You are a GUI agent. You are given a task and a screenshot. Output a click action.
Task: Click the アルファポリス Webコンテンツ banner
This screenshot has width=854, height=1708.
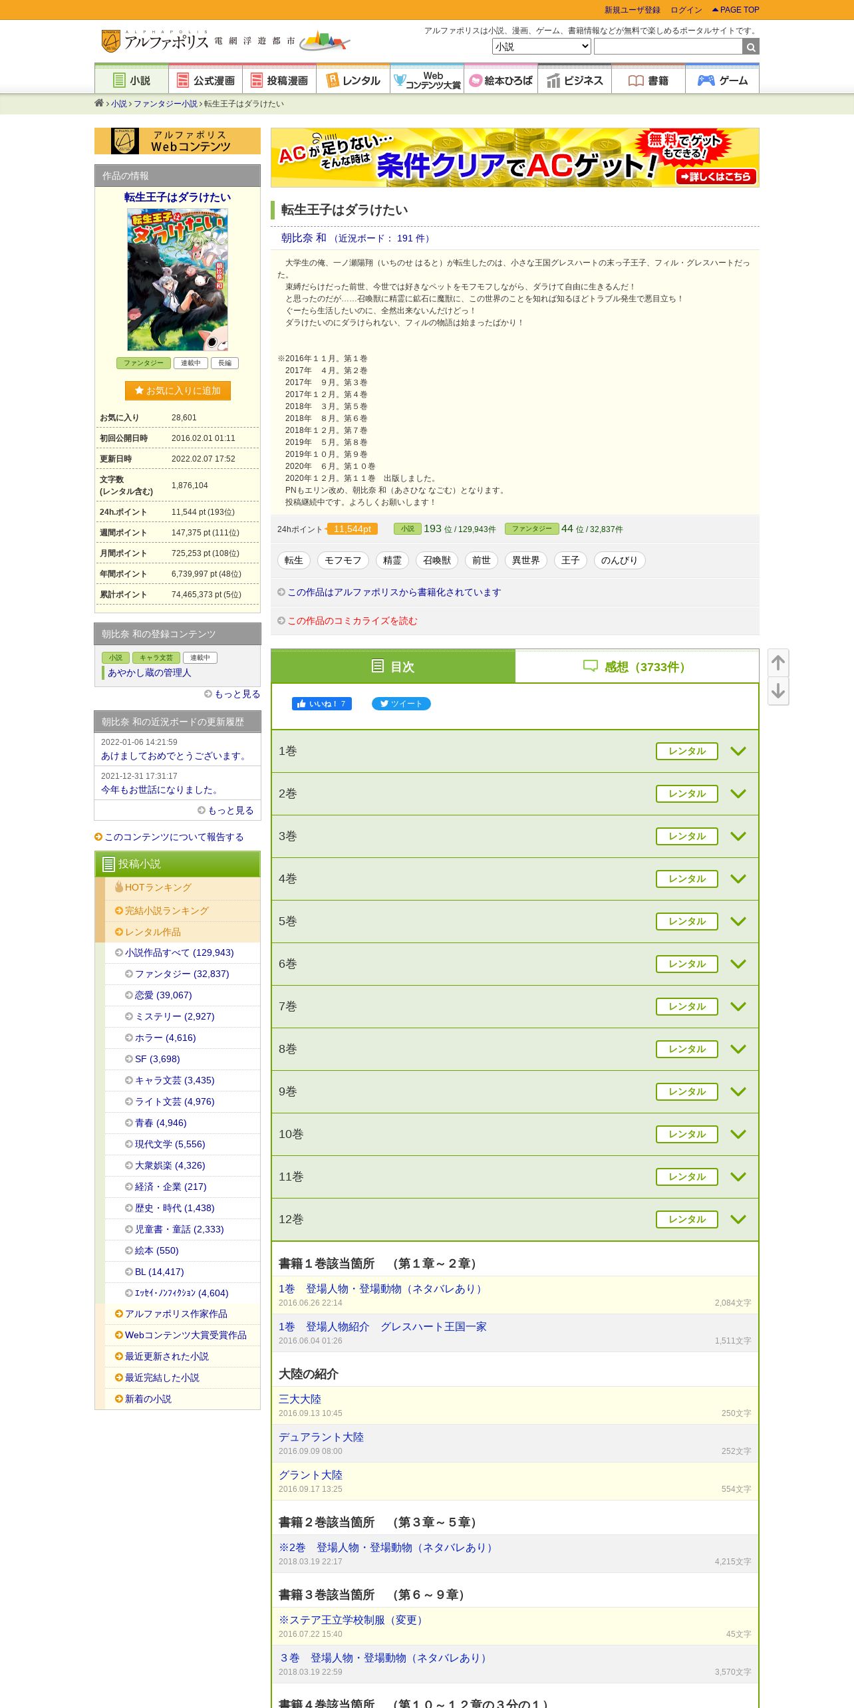178,141
